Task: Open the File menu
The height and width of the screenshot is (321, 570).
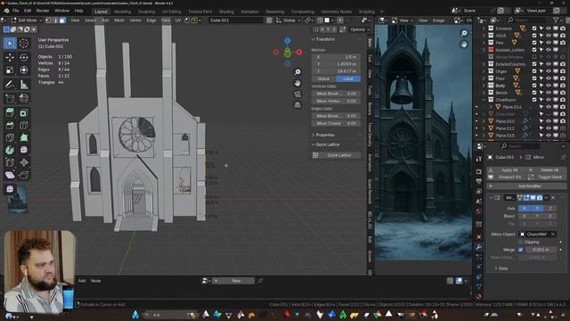Action: click(x=16, y=11)
